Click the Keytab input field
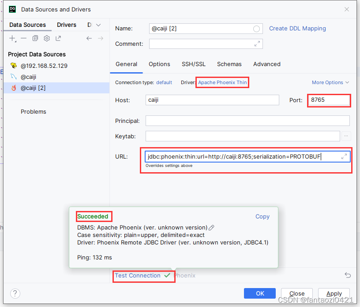Screen dimensions: 360x307 click(243, 136)
